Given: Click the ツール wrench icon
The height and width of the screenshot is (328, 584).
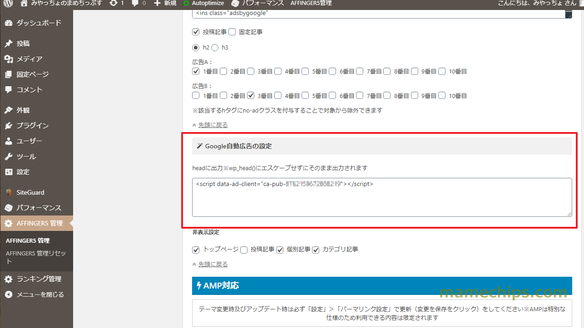Looking at the screenshot, I should tap(8, 157).
